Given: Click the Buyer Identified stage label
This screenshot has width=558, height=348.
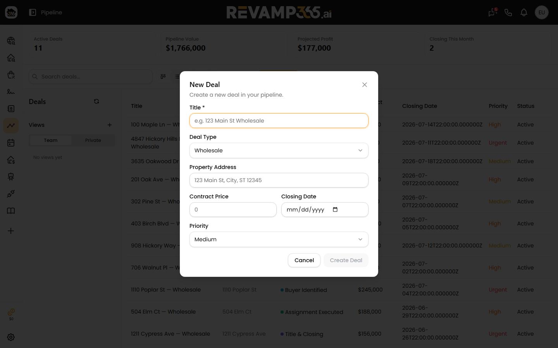Looking at the screenshot, I should click(306, 290).
